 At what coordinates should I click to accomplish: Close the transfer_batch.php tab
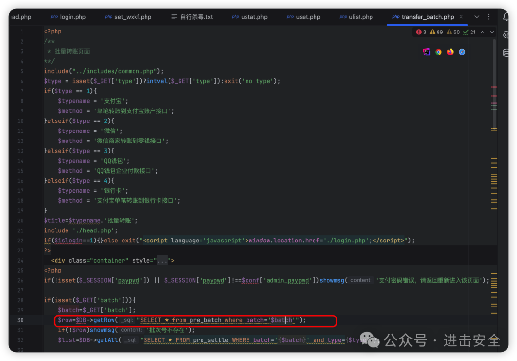click(460, 17)
